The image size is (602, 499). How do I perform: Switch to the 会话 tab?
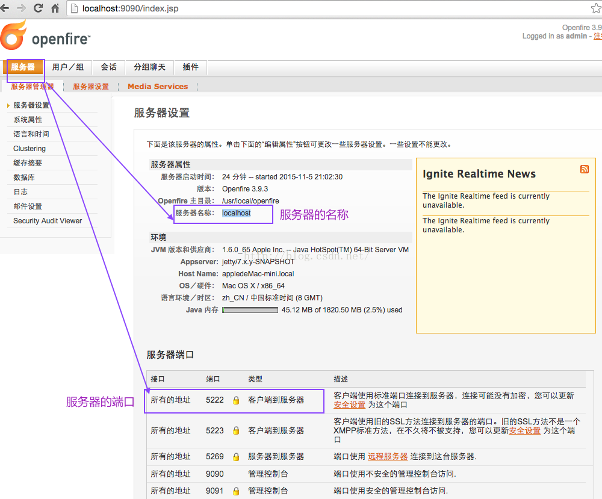[x=108, y=67]
